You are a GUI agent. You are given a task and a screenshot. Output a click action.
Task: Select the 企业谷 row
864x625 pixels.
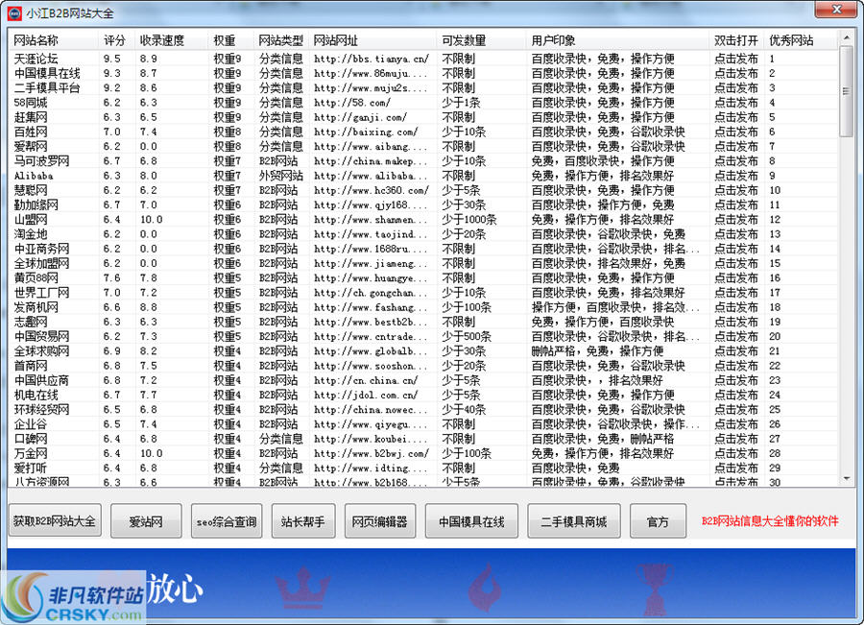coord(423,423)
